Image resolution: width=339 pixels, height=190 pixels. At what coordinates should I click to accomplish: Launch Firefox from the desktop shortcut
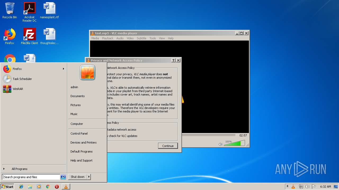tap(10, 36)
